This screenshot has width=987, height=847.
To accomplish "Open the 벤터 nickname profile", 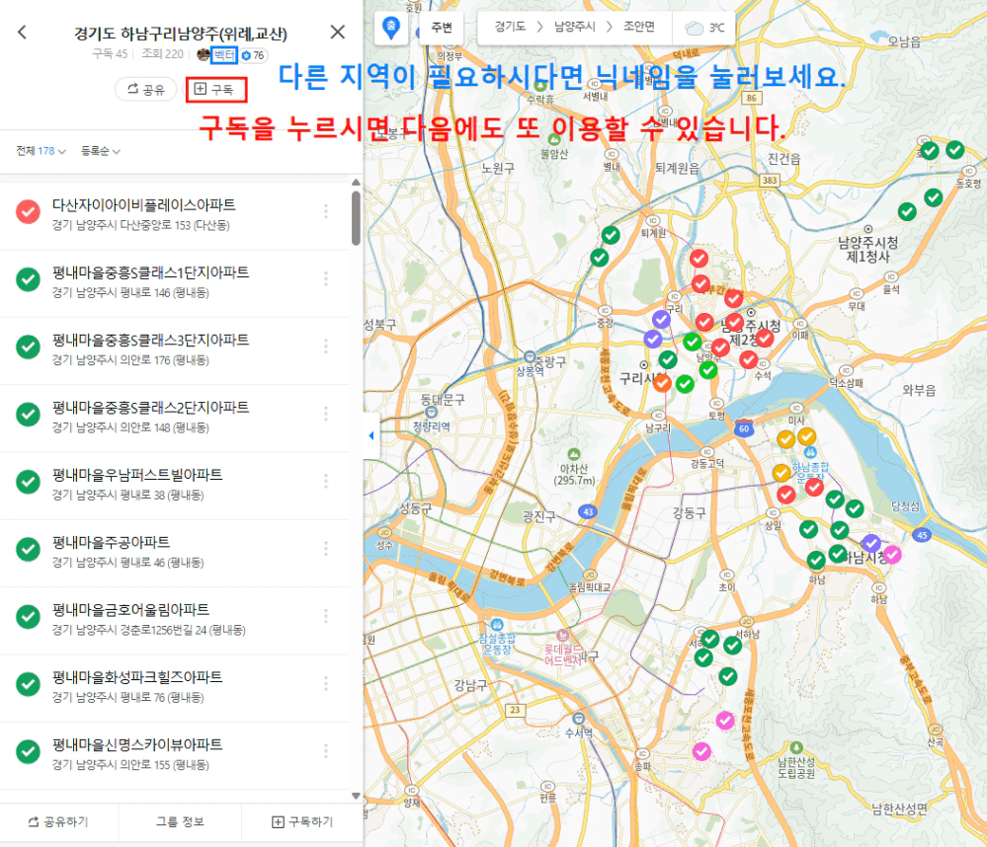I will (x=224, y=54).
